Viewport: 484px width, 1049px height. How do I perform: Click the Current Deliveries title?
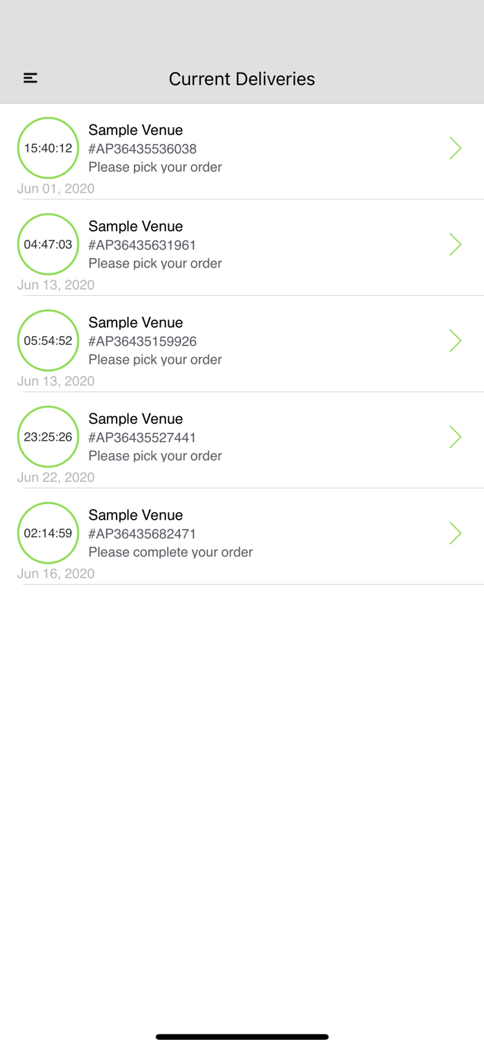point(242,79)
